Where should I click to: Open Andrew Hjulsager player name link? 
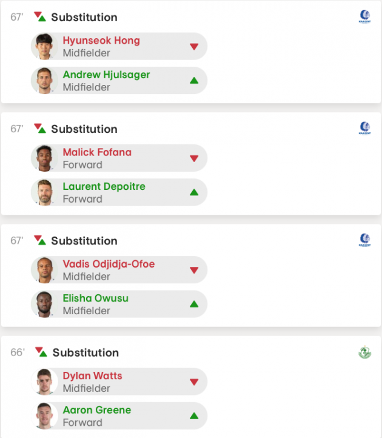pos(106,75)
